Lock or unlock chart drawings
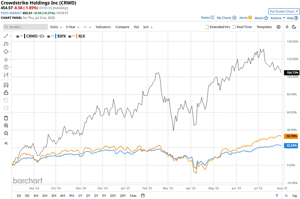The width and height of the screenshot is (300, 199). pos(6,93)
